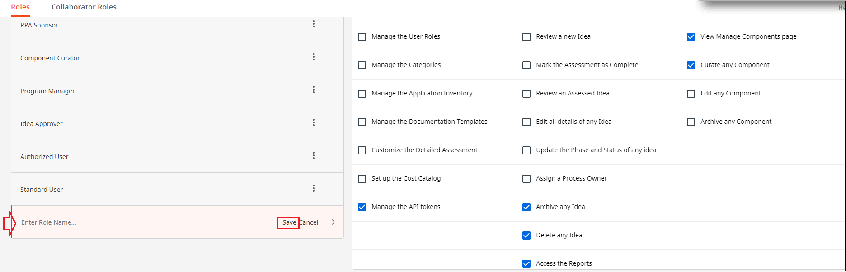Screen dimensions: 846x272
Task: Open the RPA Sponsor kebab menu
Action: coord(313,24)
